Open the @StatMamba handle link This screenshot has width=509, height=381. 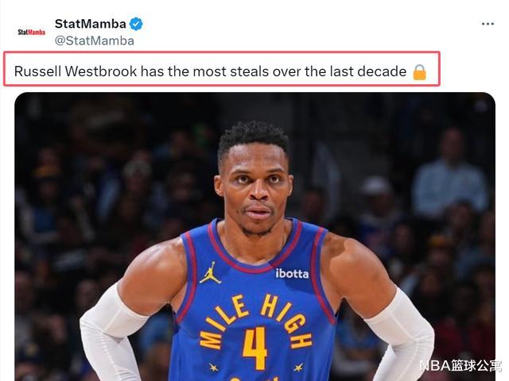pyautogui.click(x=94, y=40)
